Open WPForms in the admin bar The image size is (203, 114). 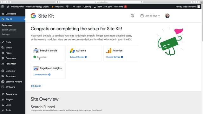point(119,7)
